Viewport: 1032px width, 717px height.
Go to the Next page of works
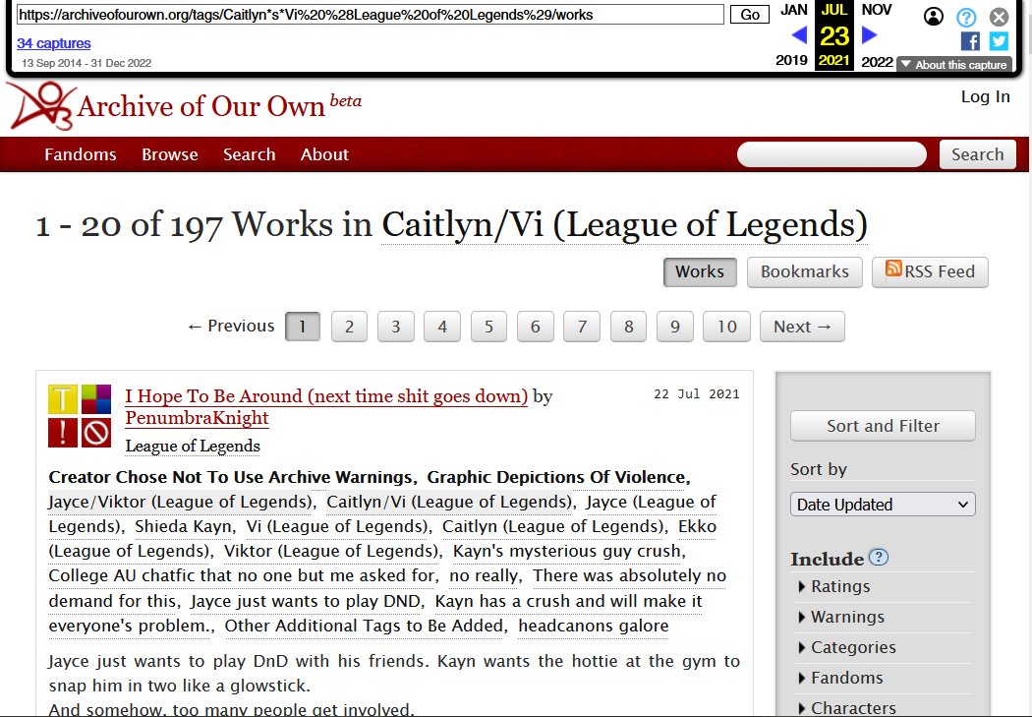point(802,327)
